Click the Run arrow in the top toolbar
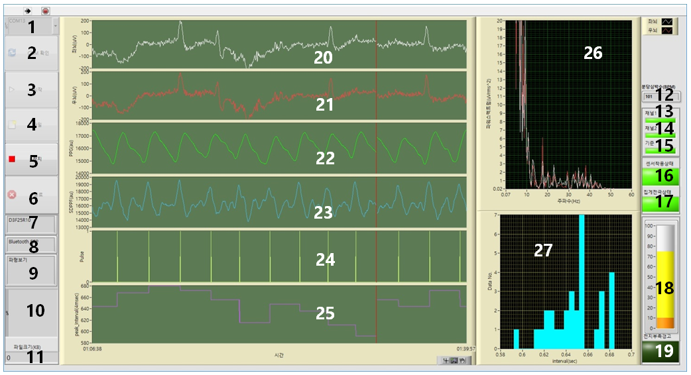 pyautogui.click(x=27, y=11)
